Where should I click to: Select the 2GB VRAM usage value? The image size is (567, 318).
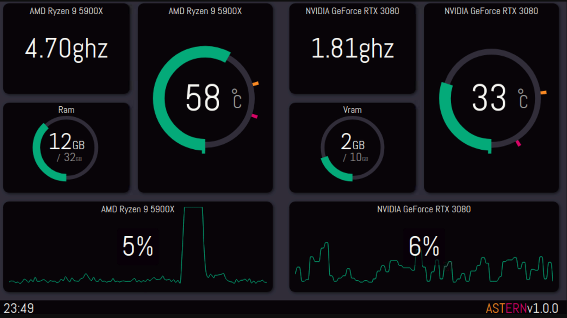[x=352, y=142]
